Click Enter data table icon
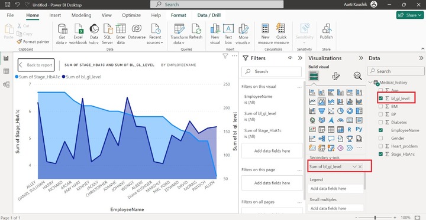Viewport: 426px width, 220px height. click(120, 34)
